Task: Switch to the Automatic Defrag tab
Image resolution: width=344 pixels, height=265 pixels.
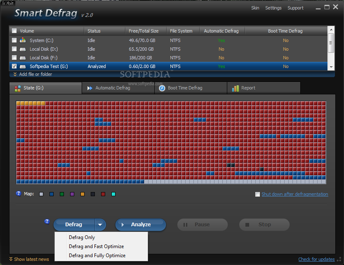Action: point(118,88)
